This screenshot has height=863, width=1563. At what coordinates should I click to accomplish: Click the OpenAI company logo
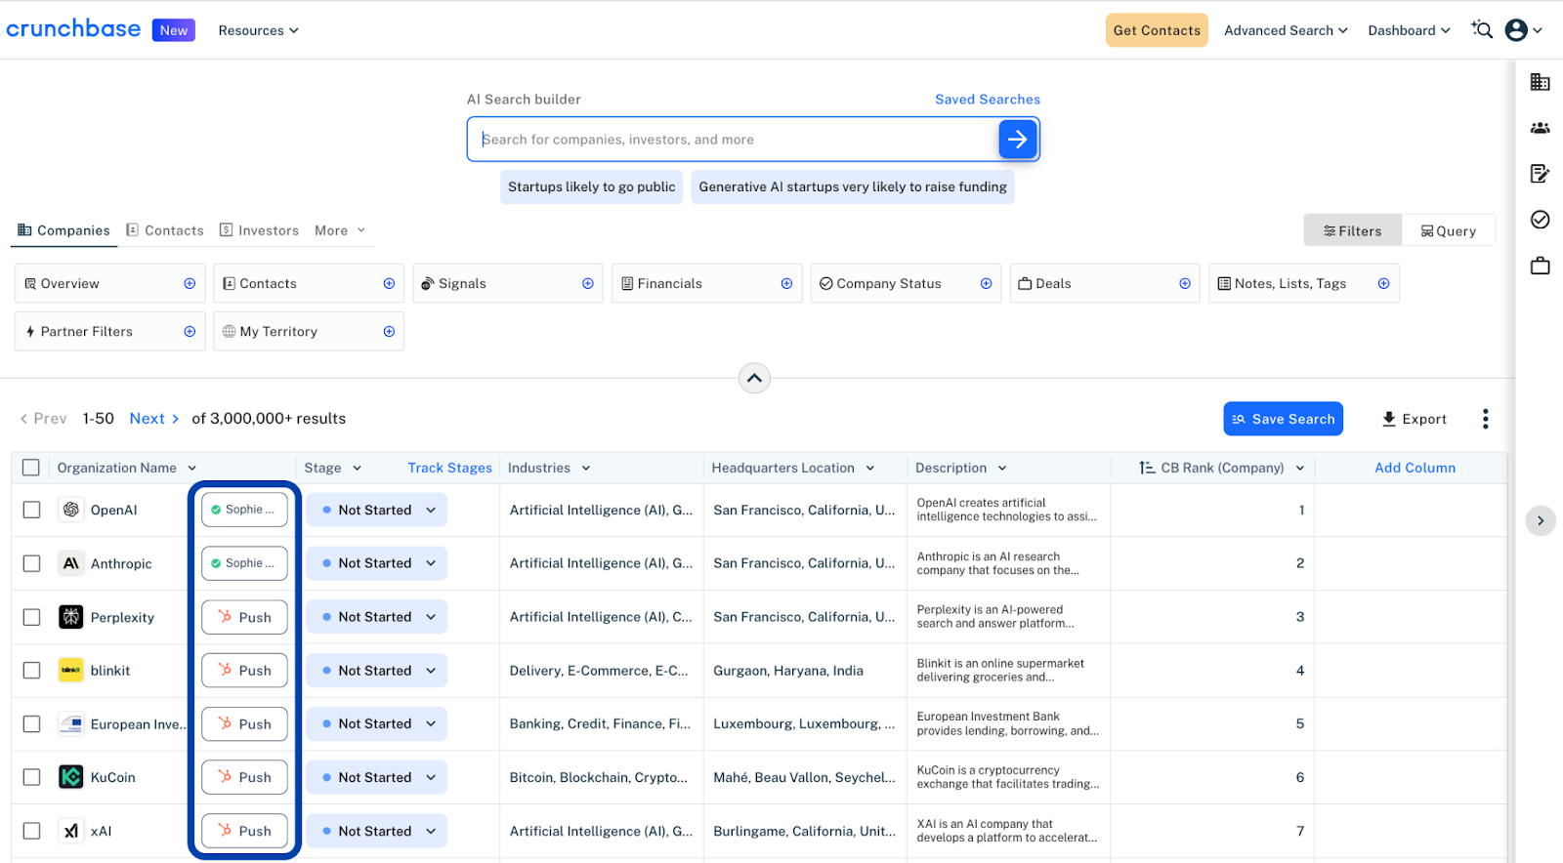71,510
